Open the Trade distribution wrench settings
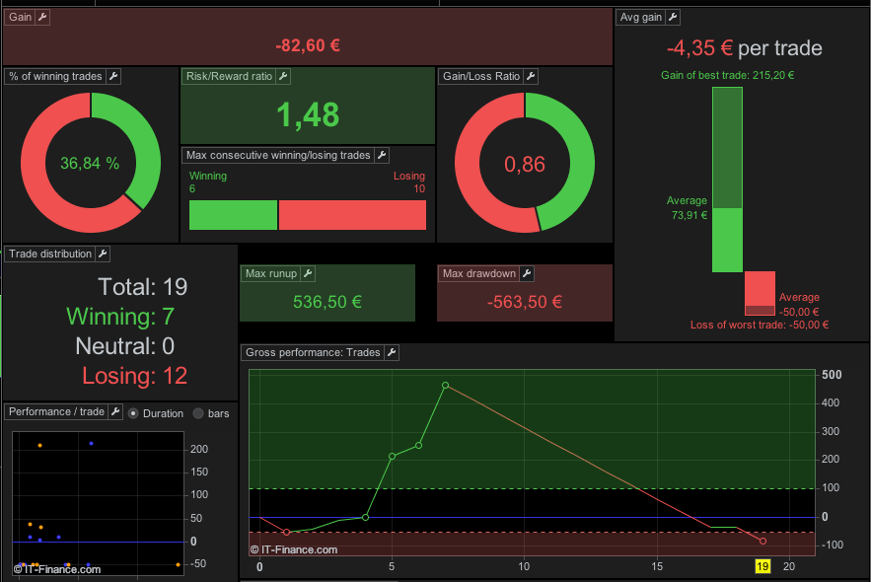871x582 pixels. (x=103, y=254)
